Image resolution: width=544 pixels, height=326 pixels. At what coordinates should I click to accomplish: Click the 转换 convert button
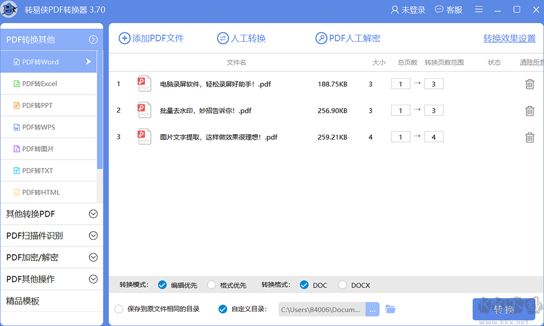tap(504, 310)
